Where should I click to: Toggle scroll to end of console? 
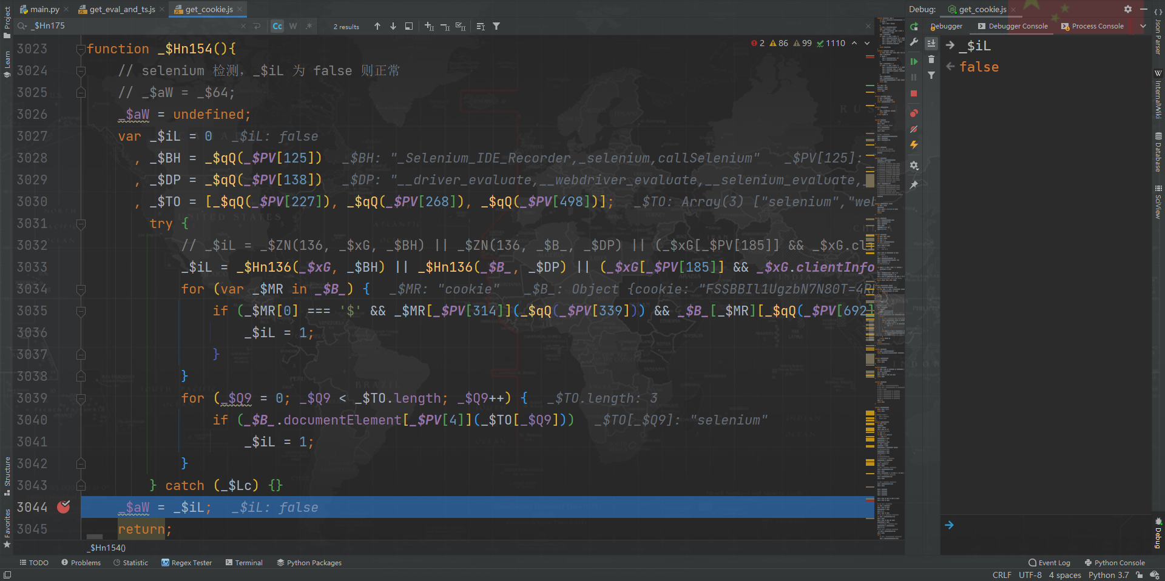point(931,44)
